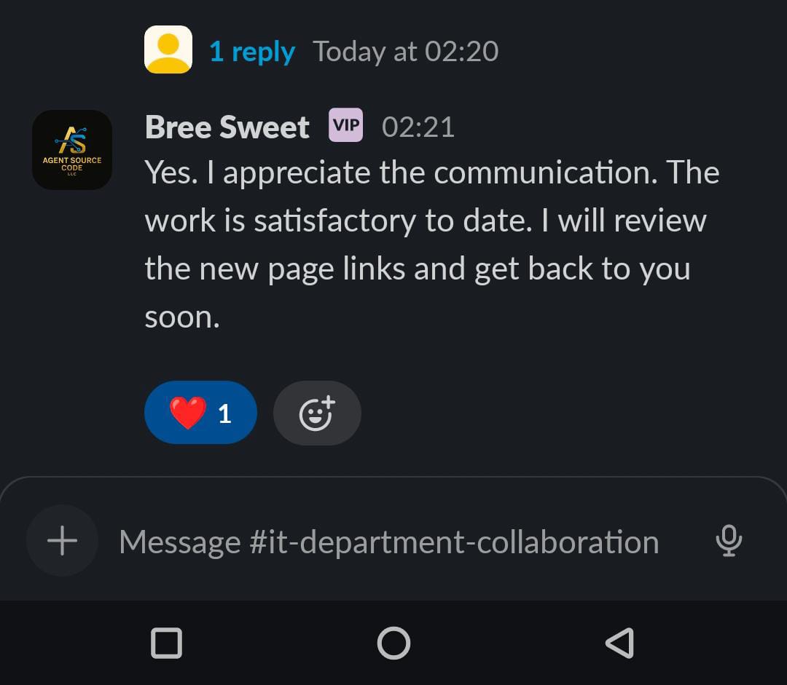Toggle the red heart reaction
The width and height of the screenshot is (787, 685).
pos(201,412)
